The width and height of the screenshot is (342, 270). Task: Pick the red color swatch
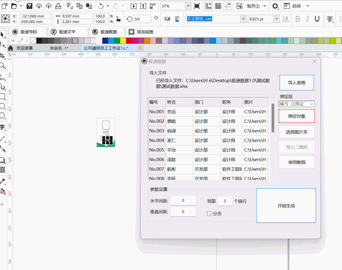[129, 41]
